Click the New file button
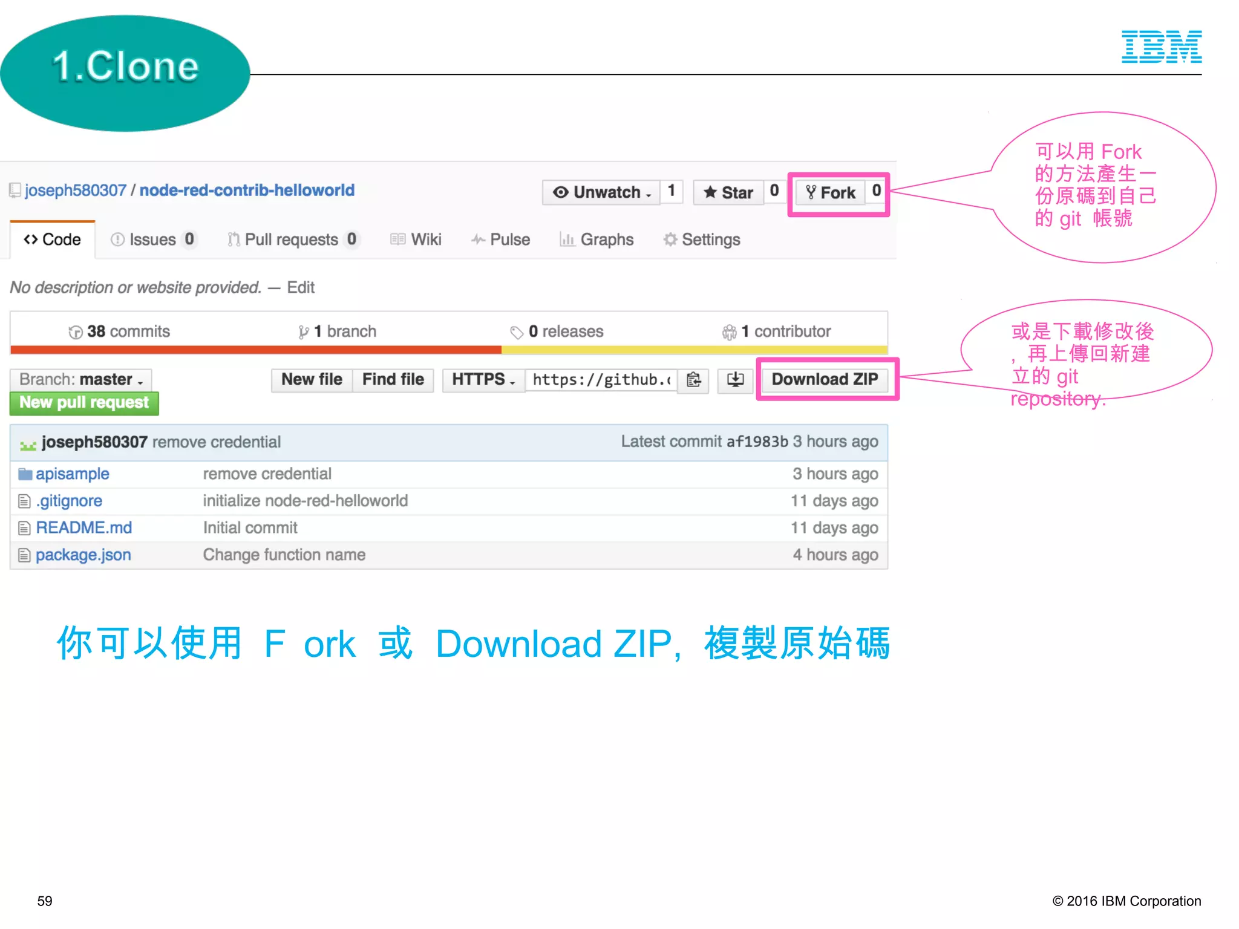This screenshot has width=1239, height=929. 312,380
